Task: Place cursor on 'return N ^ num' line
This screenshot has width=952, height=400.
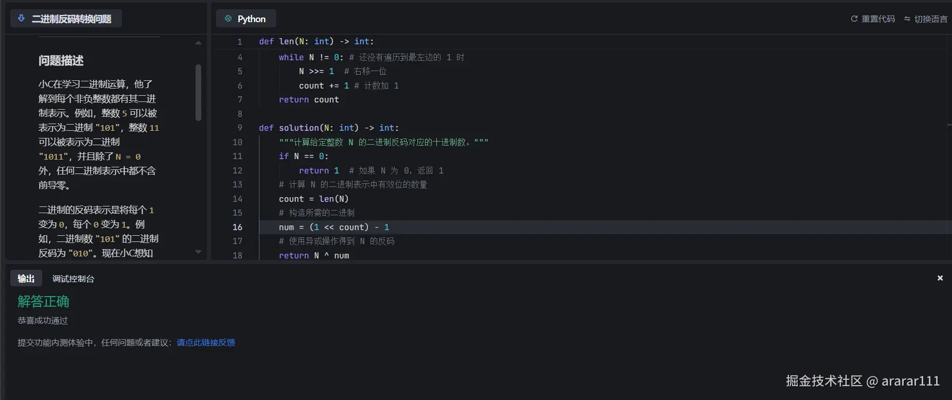Action: click(x=314, y=255)
